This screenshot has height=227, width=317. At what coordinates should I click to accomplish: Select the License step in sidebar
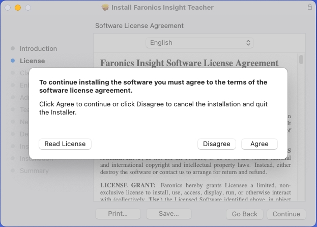(x=32, y=61)
